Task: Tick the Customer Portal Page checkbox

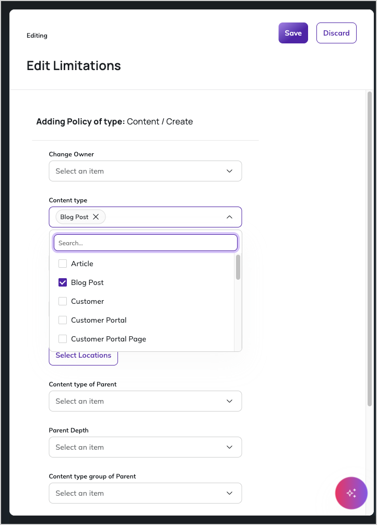Action: [x=63, y=339]
